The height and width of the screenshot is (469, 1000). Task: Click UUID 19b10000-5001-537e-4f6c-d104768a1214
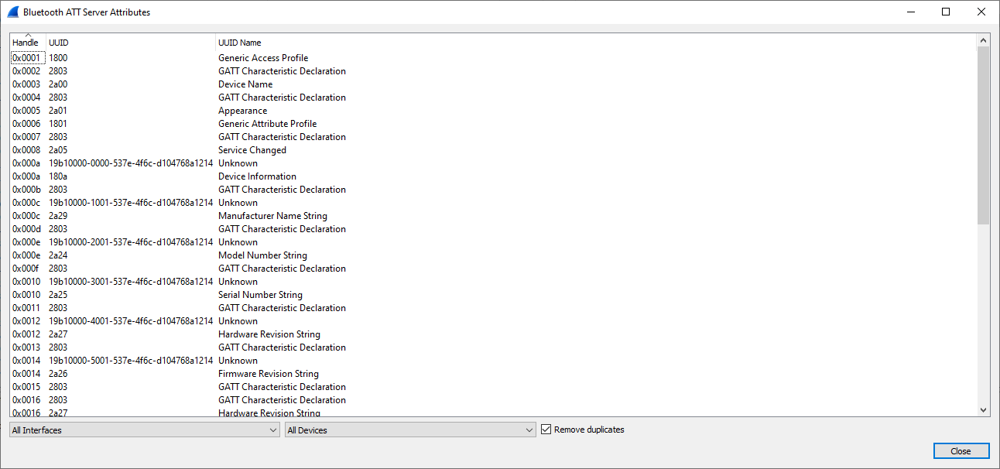(x=131, y=361)
